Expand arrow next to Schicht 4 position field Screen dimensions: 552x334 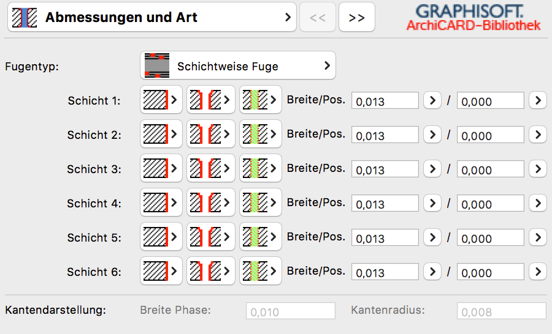pos(537,203)
